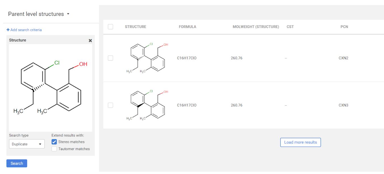
Task: Click the plus icon to add search criteria
Action: click(x=8, y=30)
